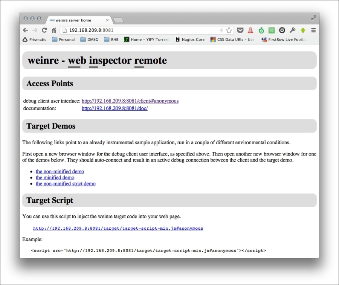Open the Pocket extension icon
339x285 pixels.
point(240,30)
